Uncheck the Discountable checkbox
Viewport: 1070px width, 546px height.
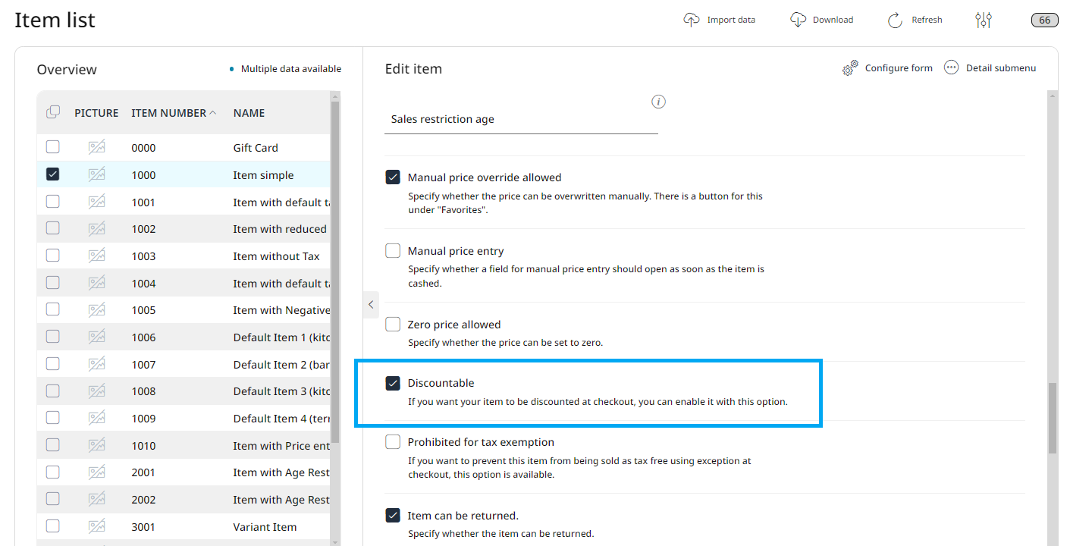coord(393,383)
